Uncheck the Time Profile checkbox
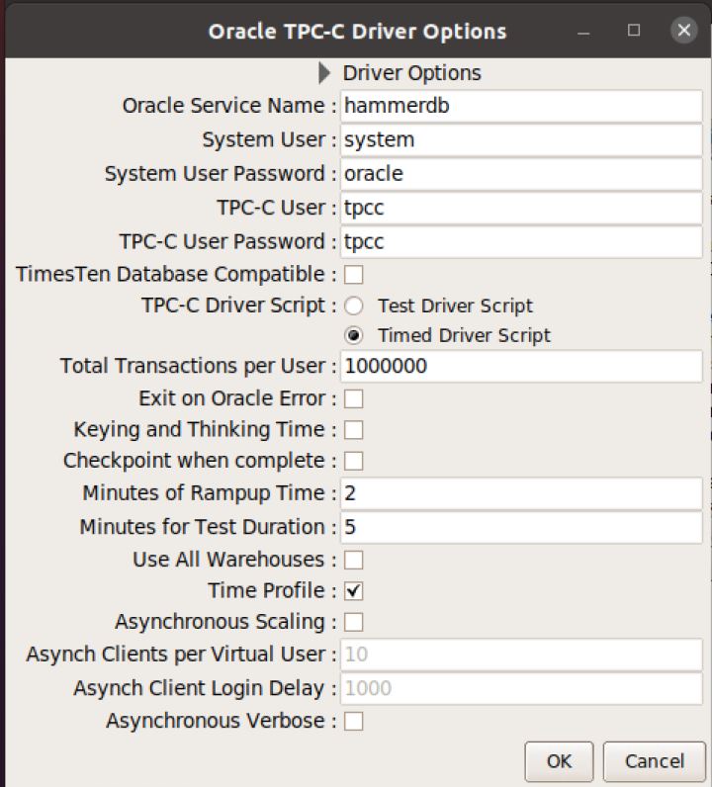The width and height of the screenshot is (712, 787). (353, 591)
